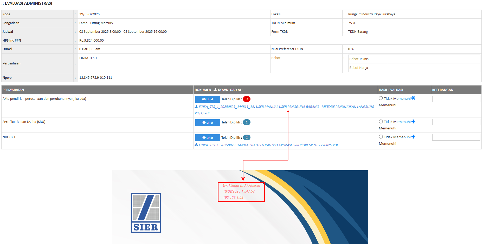Open the Lihat button for NIB KBLI

click(x=208, y=138)
